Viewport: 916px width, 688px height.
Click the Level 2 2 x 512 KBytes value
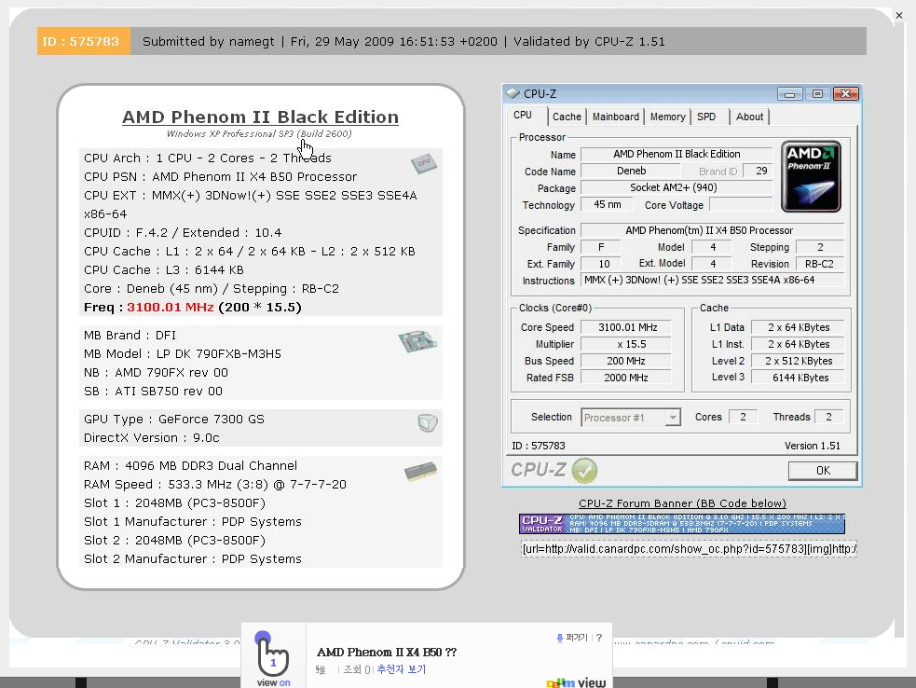pyautogui.click(x=799, y=361)
